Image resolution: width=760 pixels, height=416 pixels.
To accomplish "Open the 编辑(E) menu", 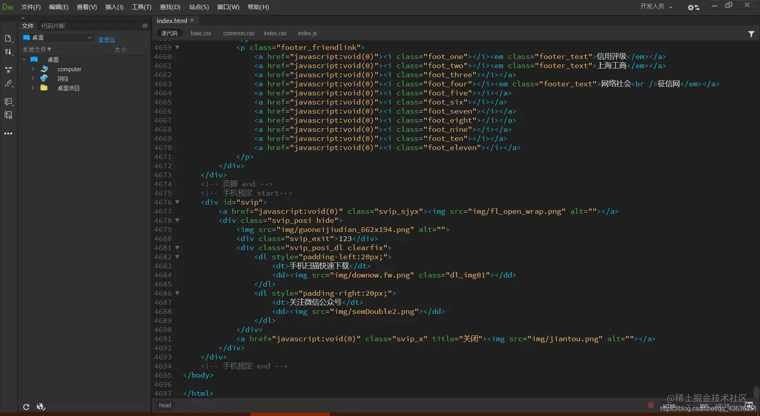I will tap(58, 7).
